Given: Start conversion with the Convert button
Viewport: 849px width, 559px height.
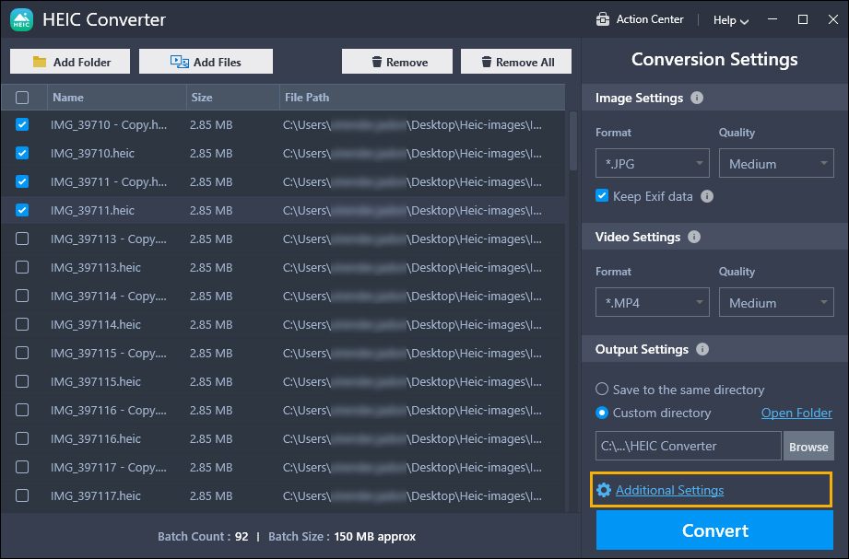Looking at the screenshot, I should (714, 530).
